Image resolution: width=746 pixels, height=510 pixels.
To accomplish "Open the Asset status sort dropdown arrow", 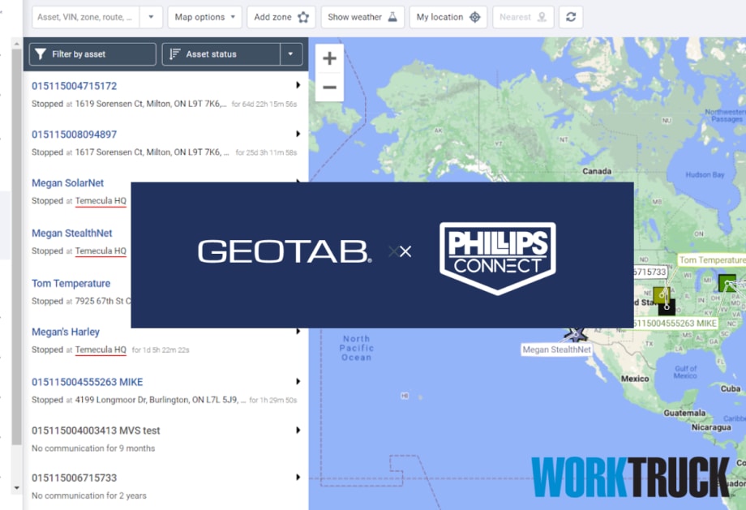I will [x=290, y=54].
